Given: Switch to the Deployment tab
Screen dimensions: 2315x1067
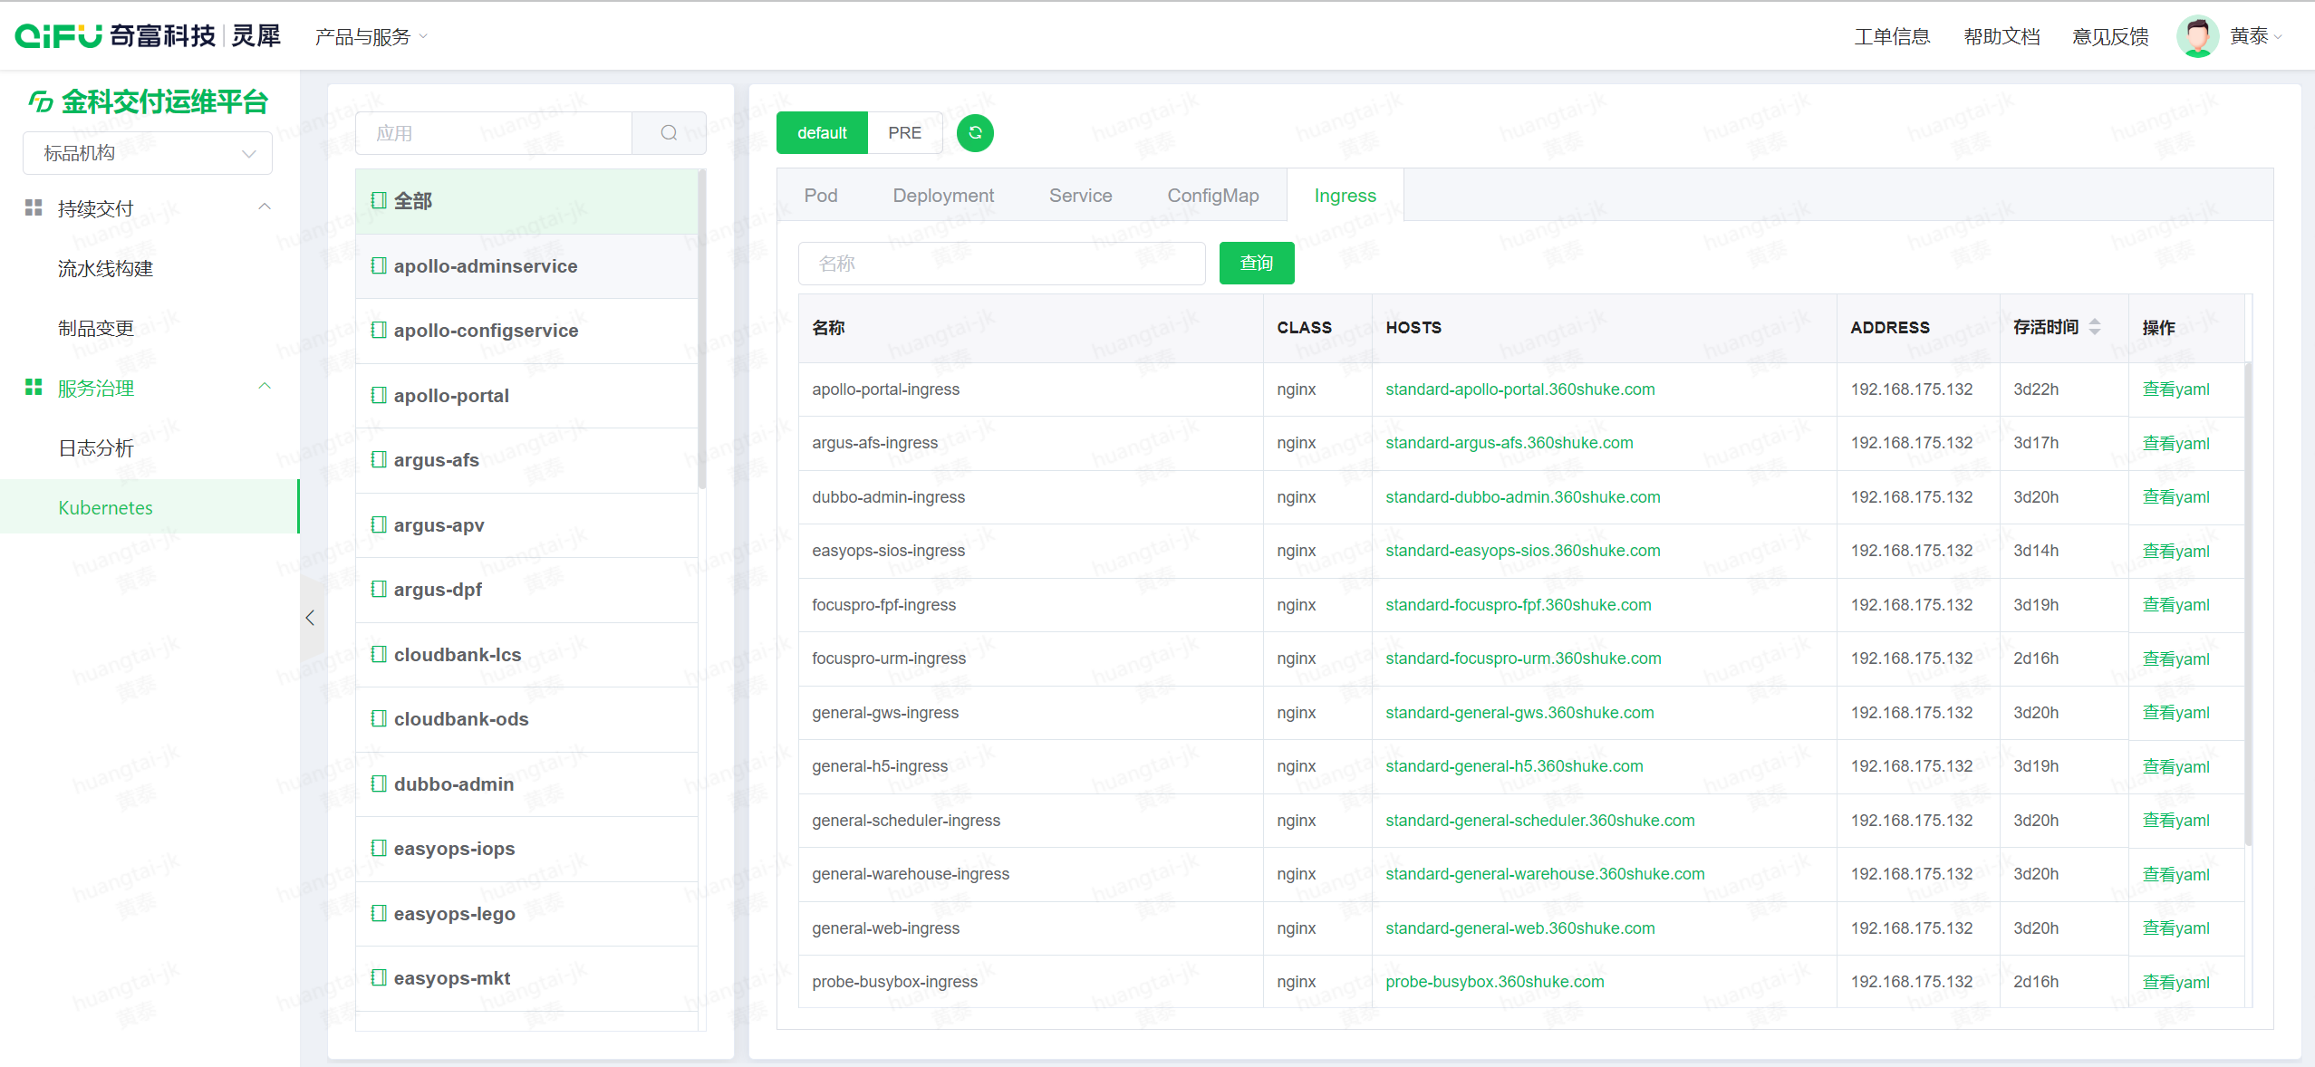Looking at the screenshot, I should coord(942,196).
